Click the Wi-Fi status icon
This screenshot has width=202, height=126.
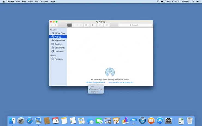(x=158, y=2)
